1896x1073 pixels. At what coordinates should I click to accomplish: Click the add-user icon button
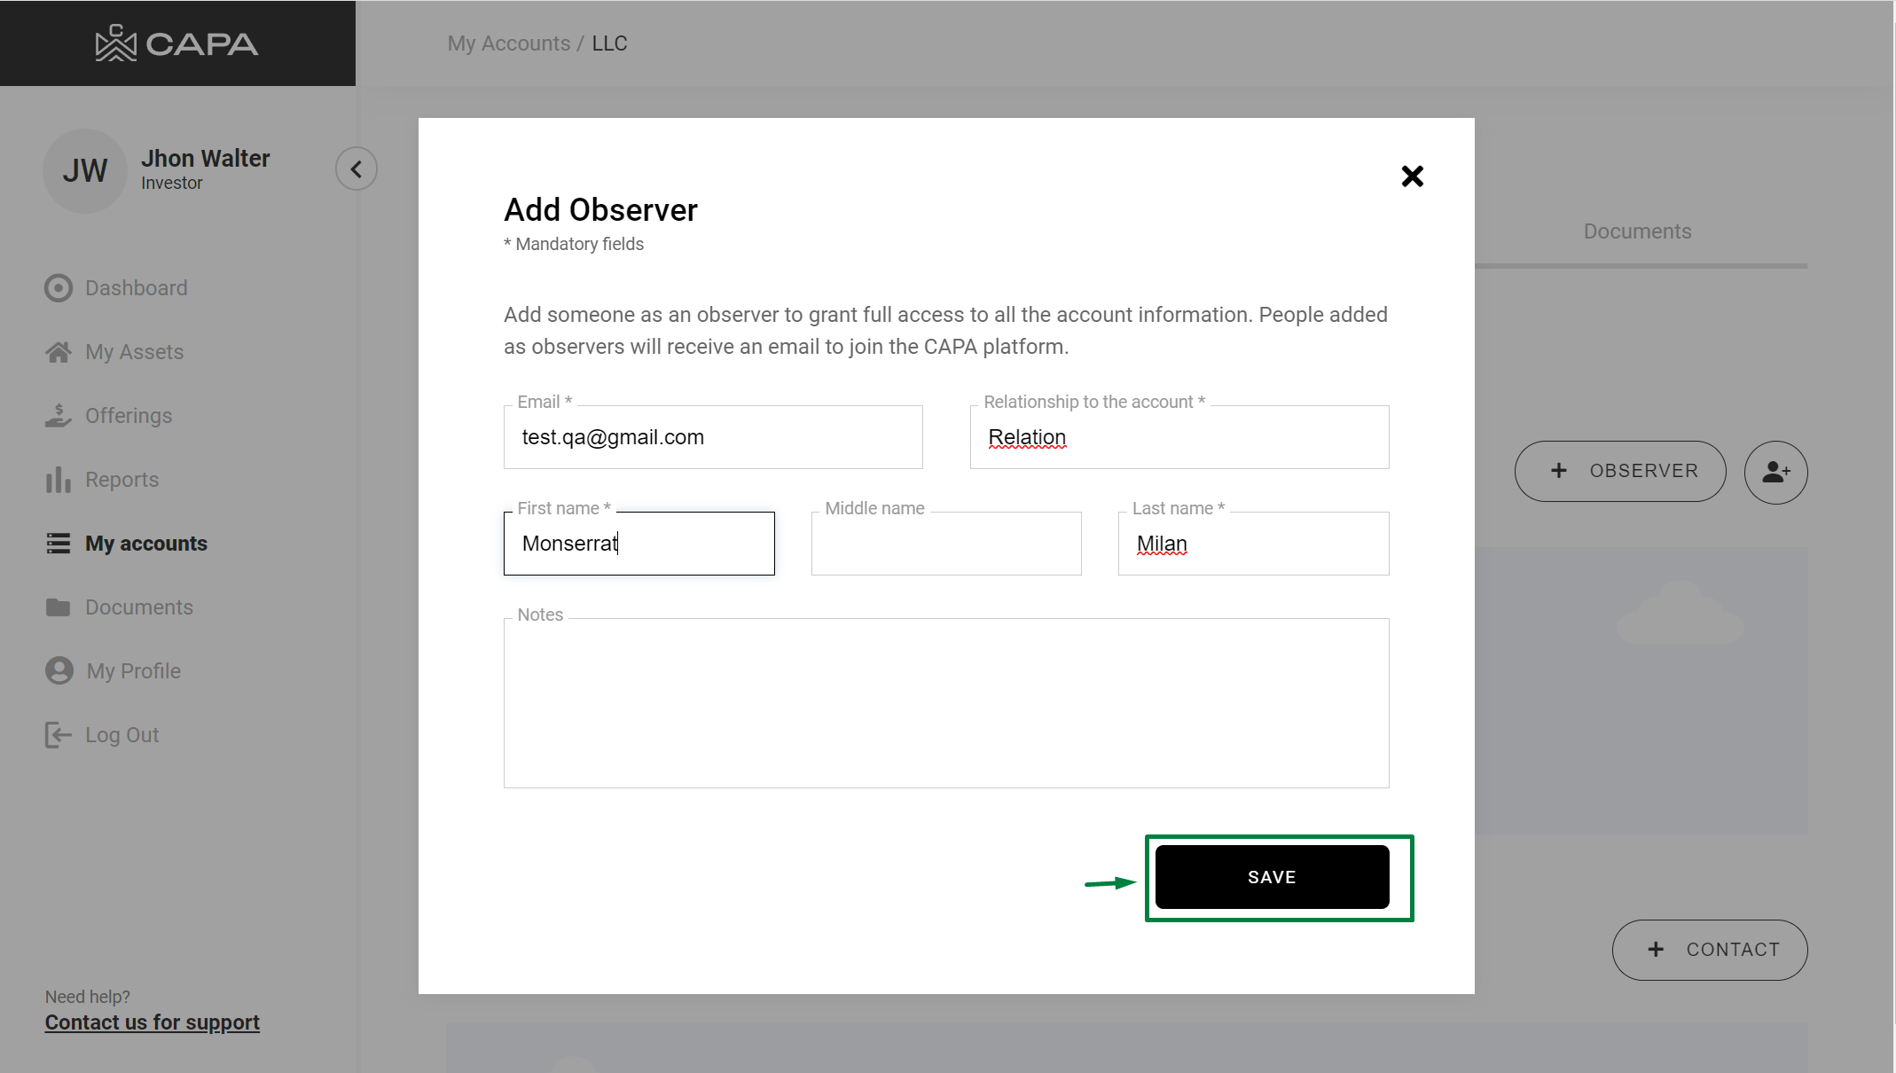(1775, 472)
